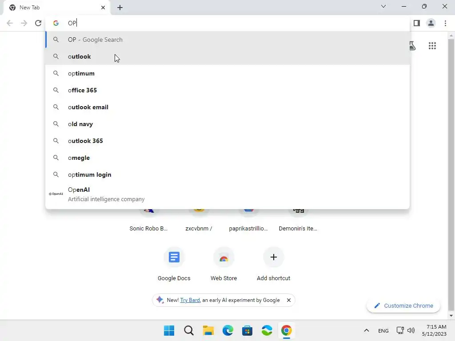The width and height of the screenshot is (455, 341).
Task: Select the 'outlook email' suggestion
Action: pyautogui.click(x=228, y=107)
